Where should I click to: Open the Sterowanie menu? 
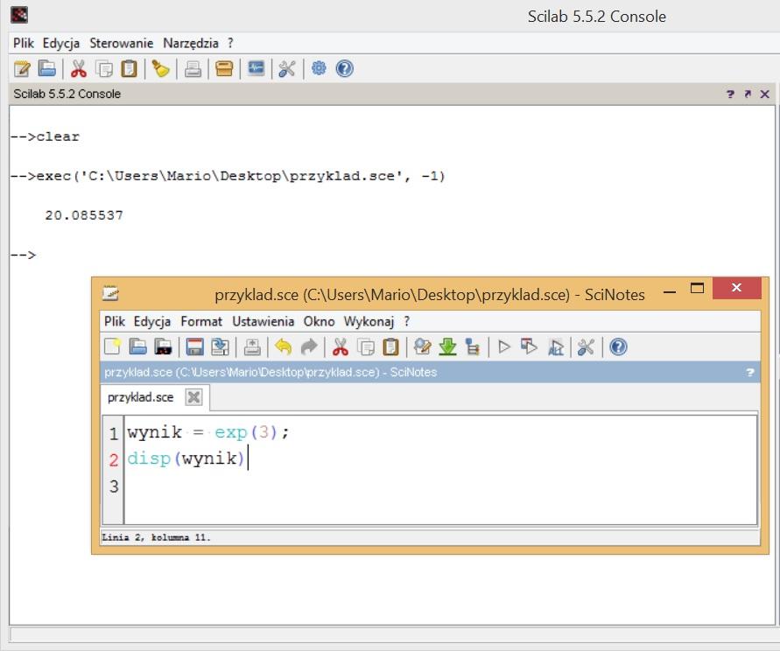[122, 43]
